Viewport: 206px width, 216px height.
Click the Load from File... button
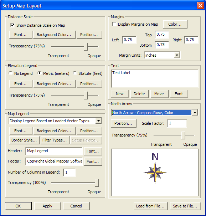point(150,206)
